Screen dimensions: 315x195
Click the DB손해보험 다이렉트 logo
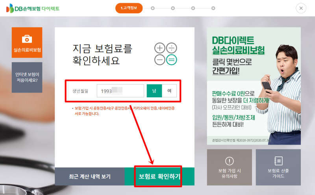[x=33, y=8]
